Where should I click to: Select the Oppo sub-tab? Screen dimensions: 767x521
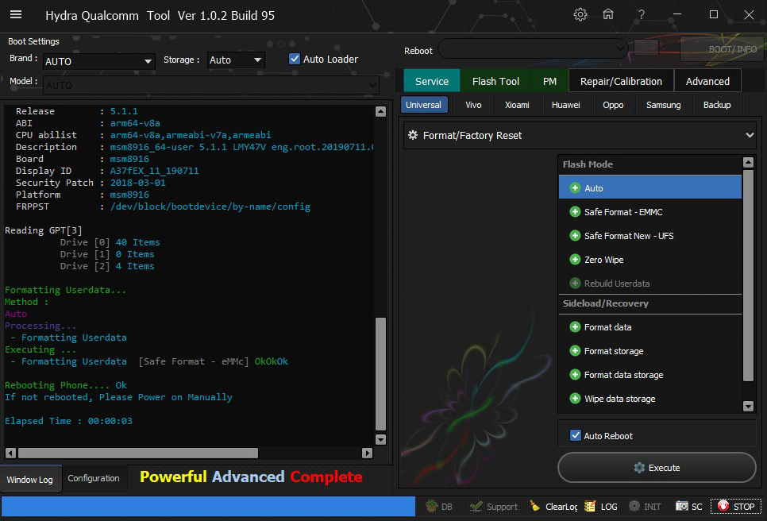coord(613,105)
